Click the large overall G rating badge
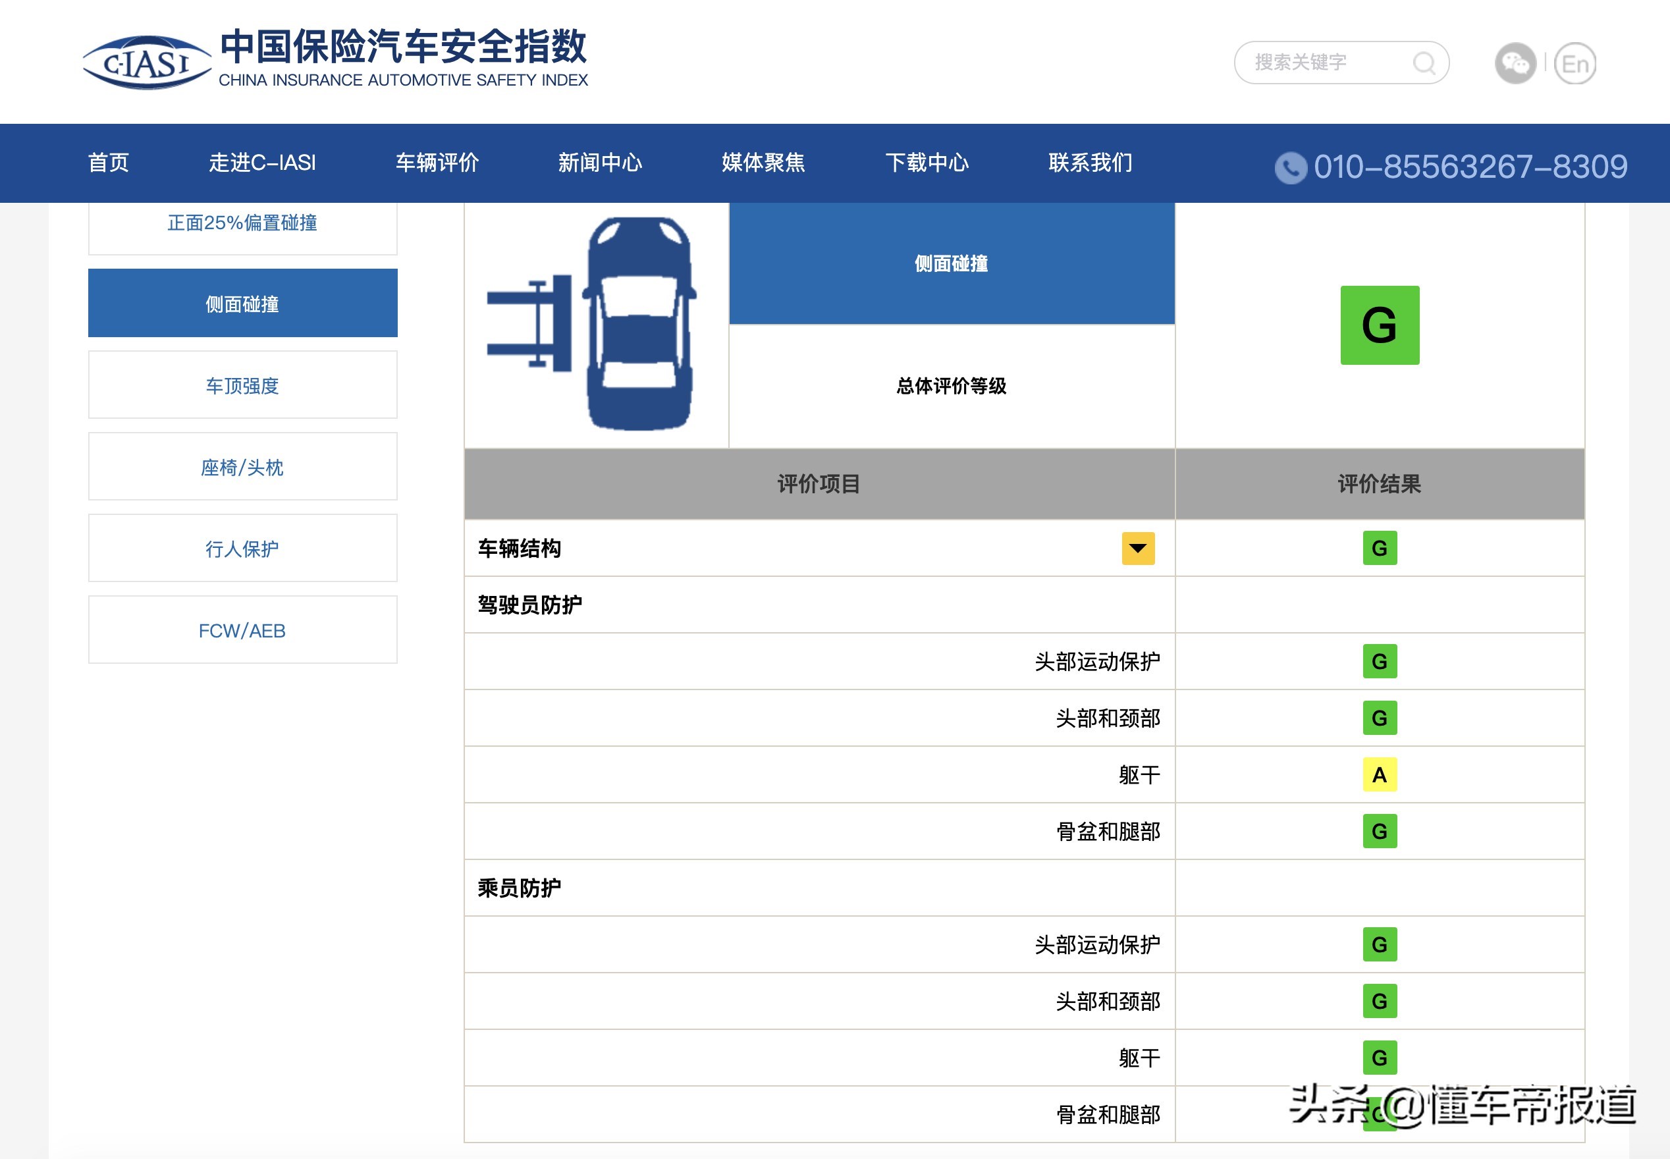Screen dimensions: 1670x1159 (x=1379, y=325)
